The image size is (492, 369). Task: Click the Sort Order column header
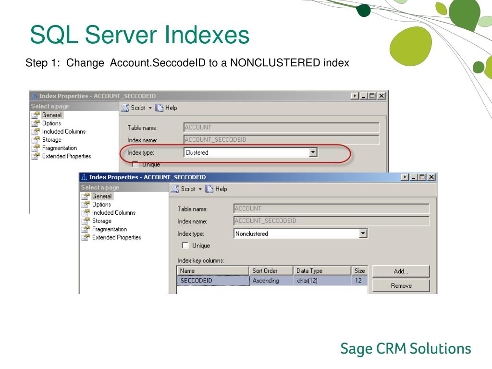271,271
